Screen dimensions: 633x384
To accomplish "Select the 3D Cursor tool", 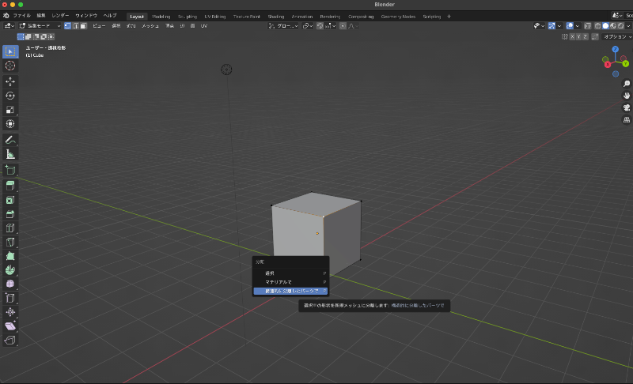I will pos(10,66).
